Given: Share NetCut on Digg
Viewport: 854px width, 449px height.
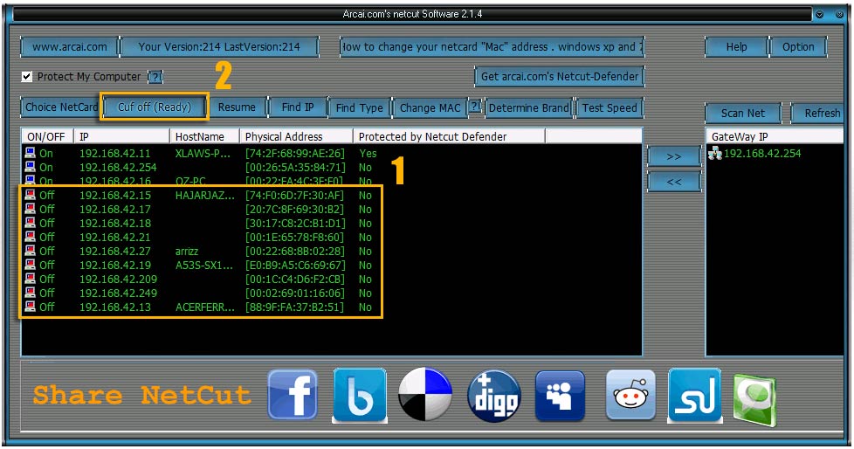Looking at the screenshot, I should (494, 396).
